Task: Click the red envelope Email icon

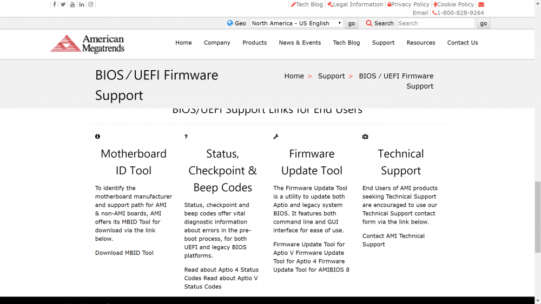Action: pos(481,4)
